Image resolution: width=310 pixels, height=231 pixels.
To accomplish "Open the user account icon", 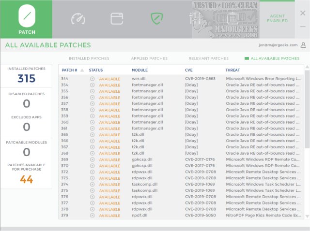I will (303, 45).
